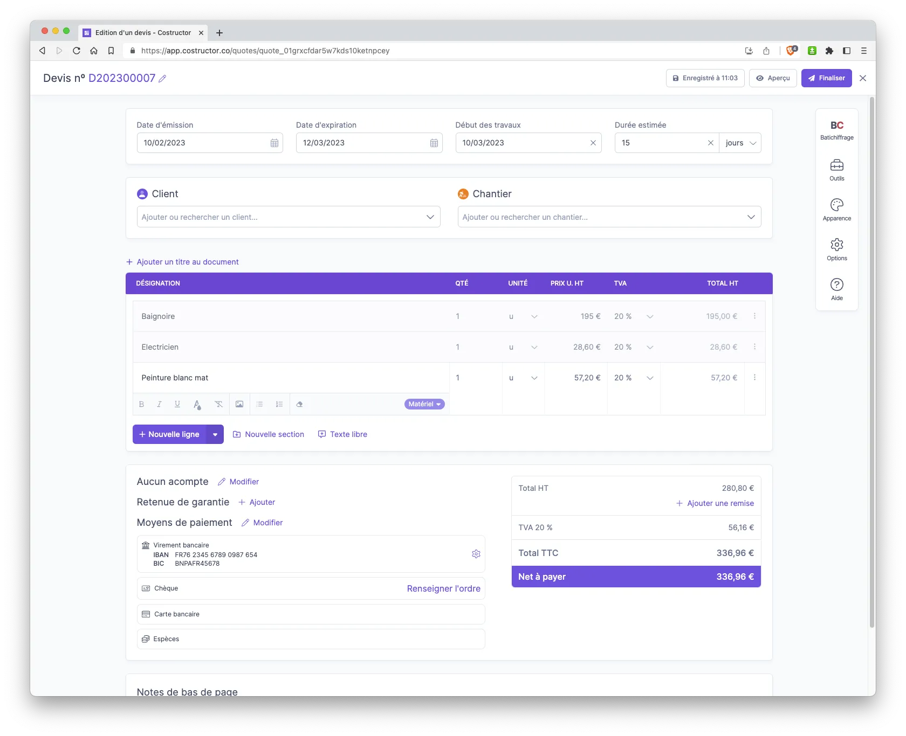Insert a bulleted list

tap(259, 404)
